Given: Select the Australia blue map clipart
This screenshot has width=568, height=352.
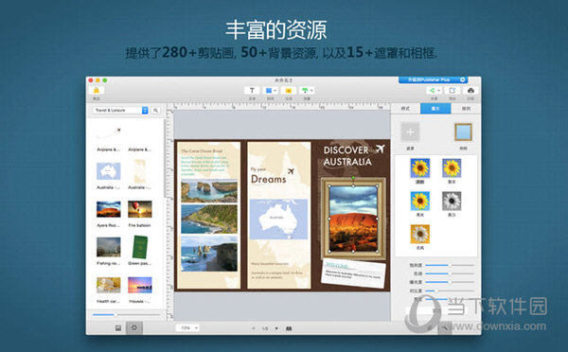Looking at the screenshot, I should coord(108,171).
